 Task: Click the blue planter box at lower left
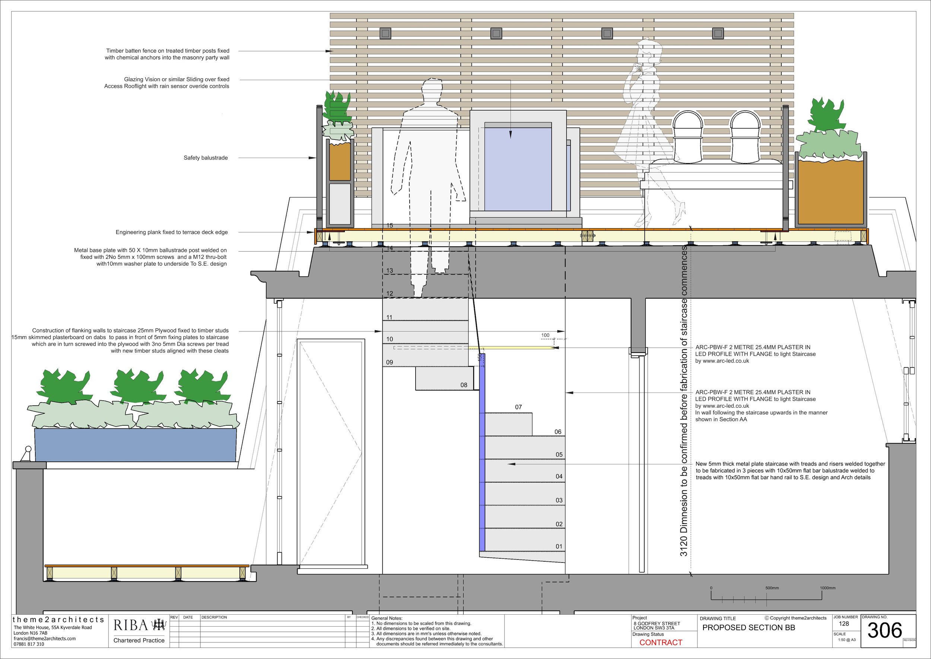(136, 445)
